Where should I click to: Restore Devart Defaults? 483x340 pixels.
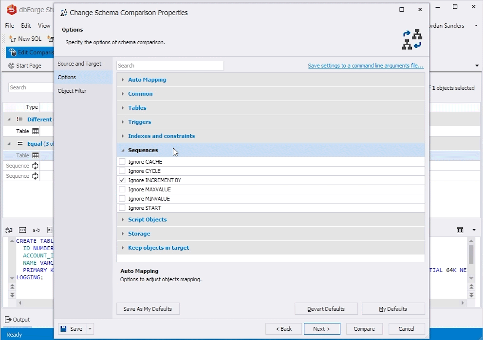point(326,309)
